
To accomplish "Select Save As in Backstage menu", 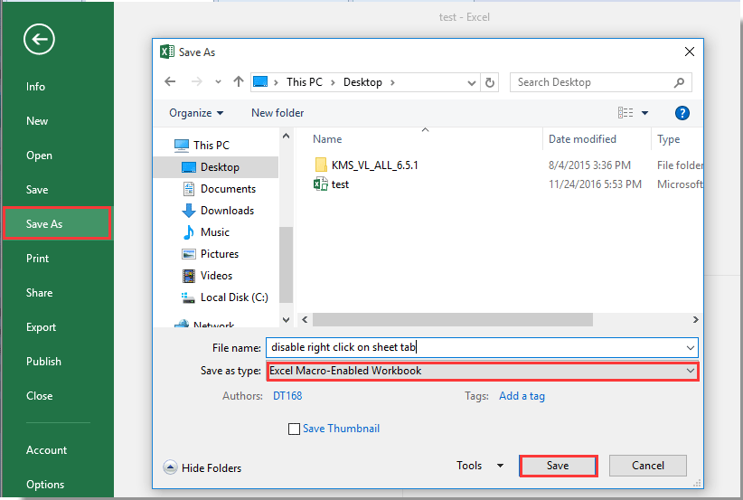I will [56, 224].
